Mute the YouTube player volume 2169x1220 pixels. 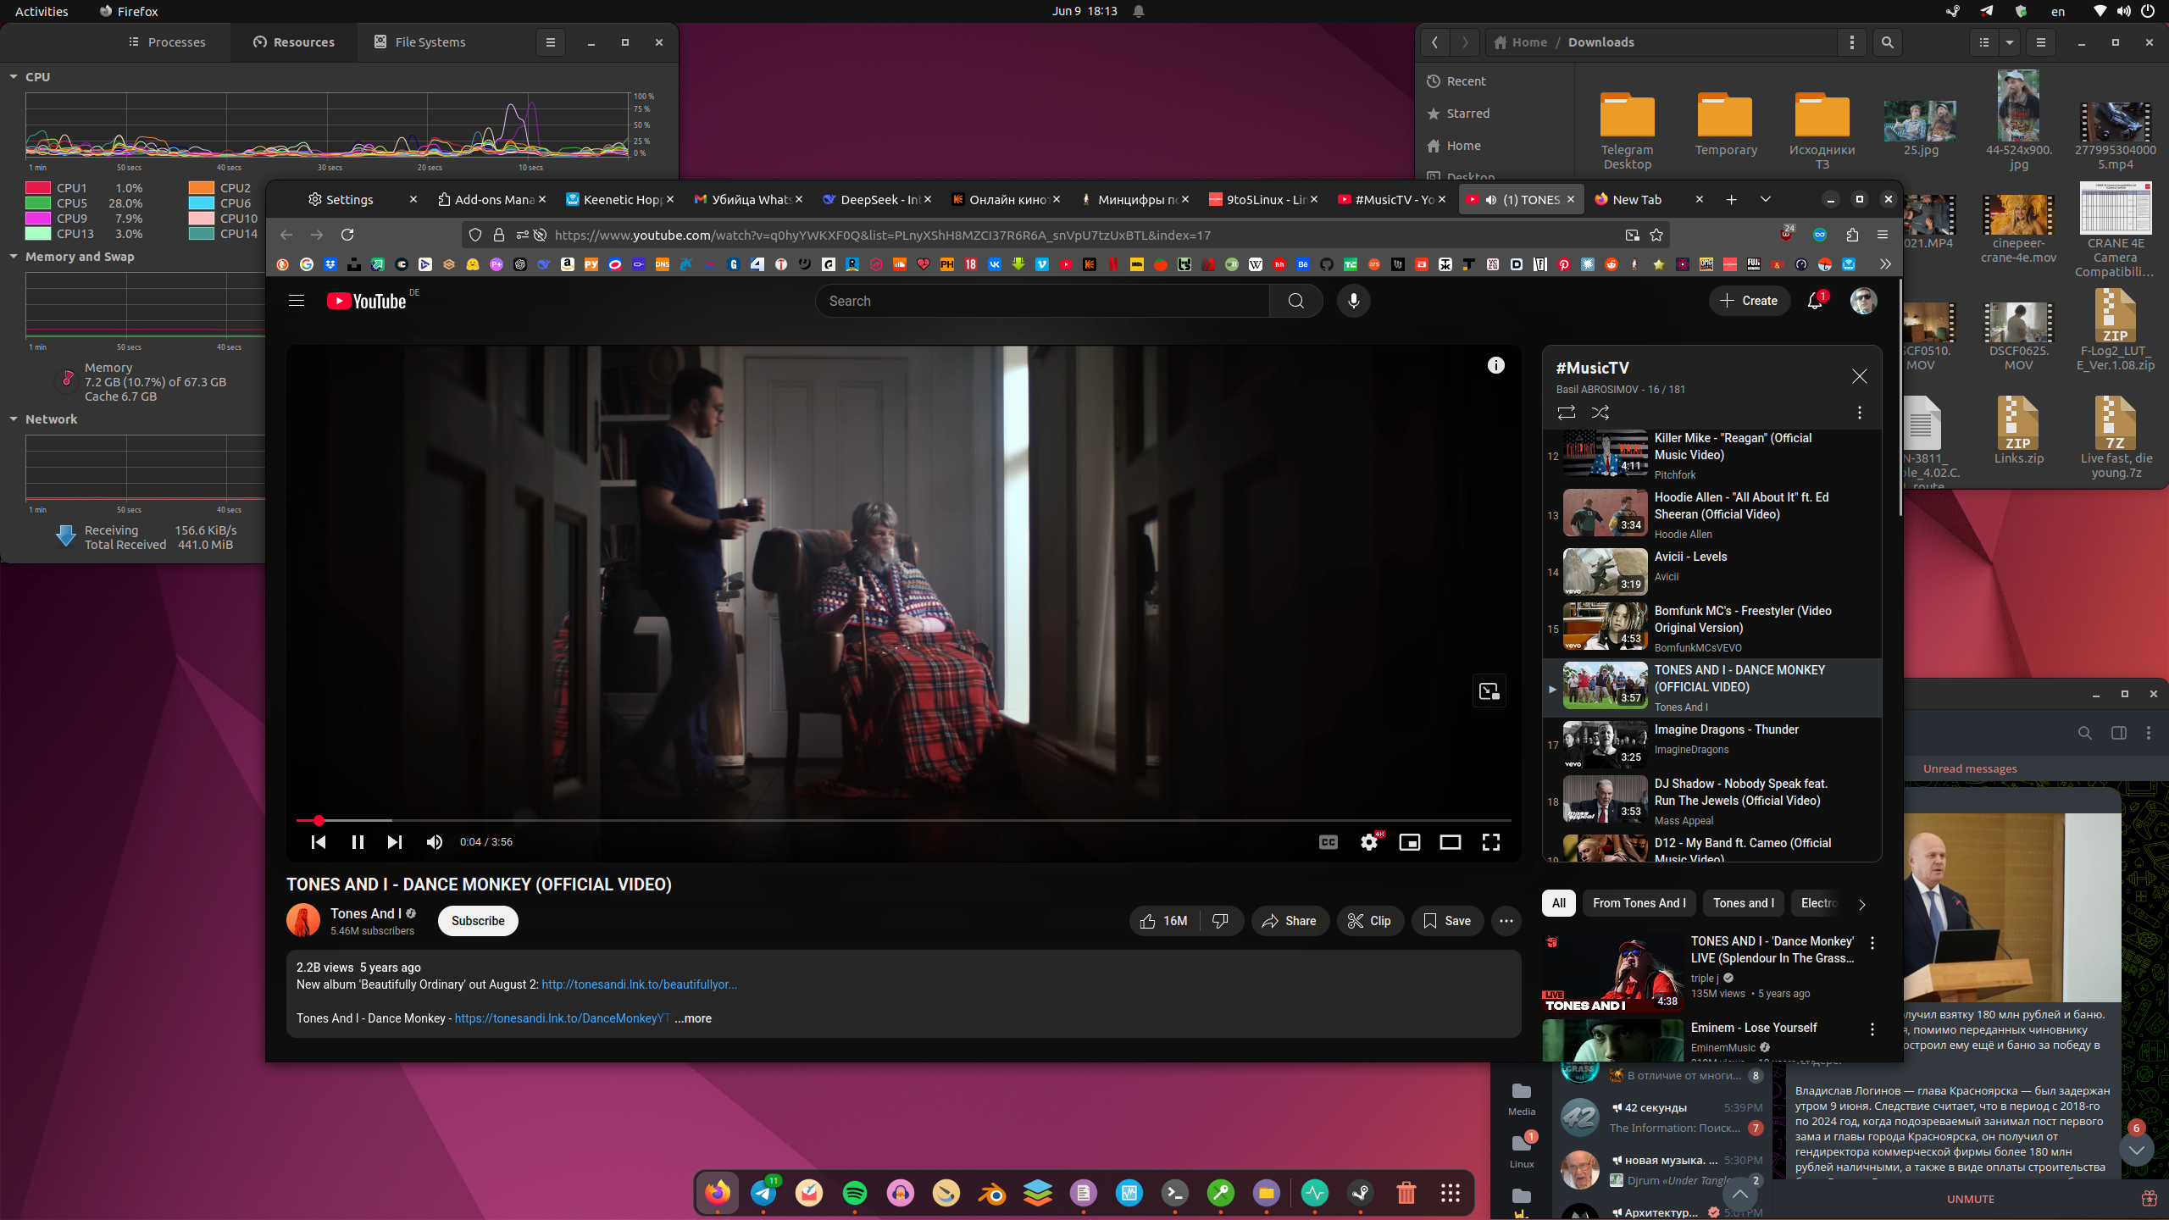[435, 841]
